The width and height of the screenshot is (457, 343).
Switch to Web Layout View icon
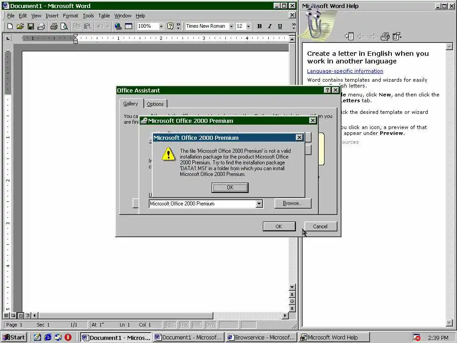[x=13, y=316]
